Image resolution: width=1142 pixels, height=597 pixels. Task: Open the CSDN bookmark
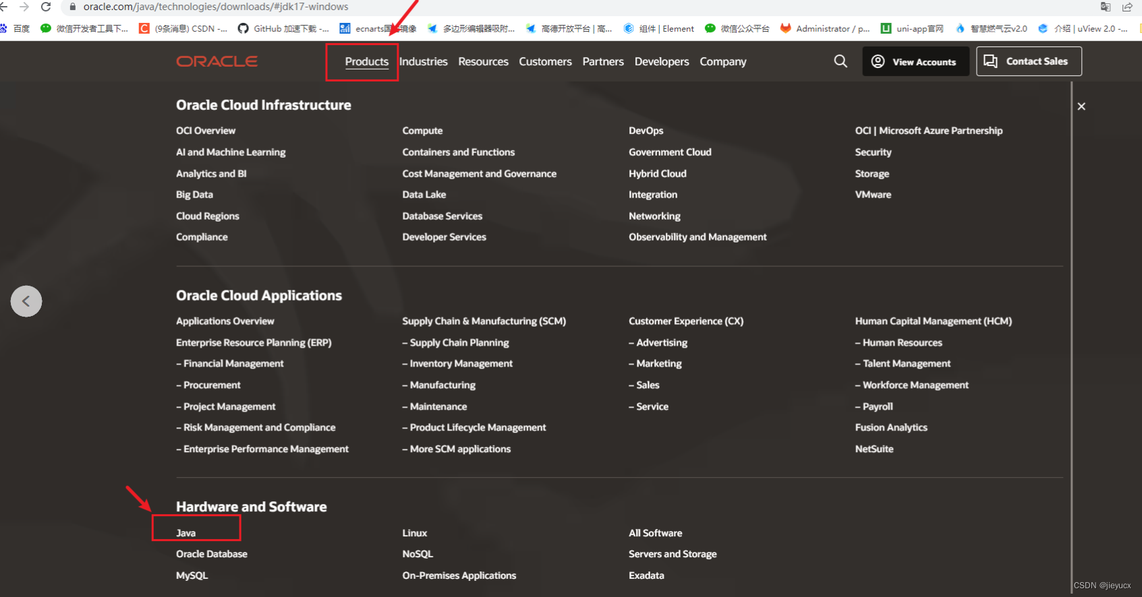pos(183,28)
